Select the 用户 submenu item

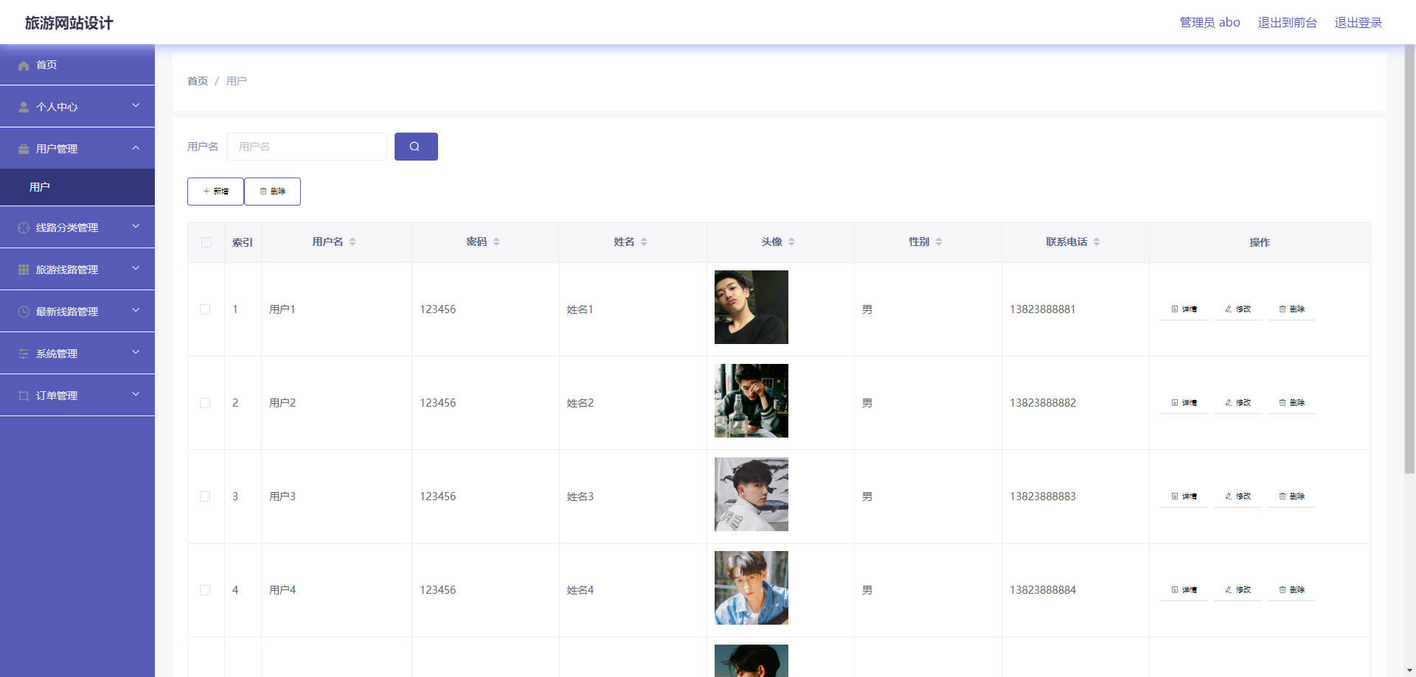77,187
